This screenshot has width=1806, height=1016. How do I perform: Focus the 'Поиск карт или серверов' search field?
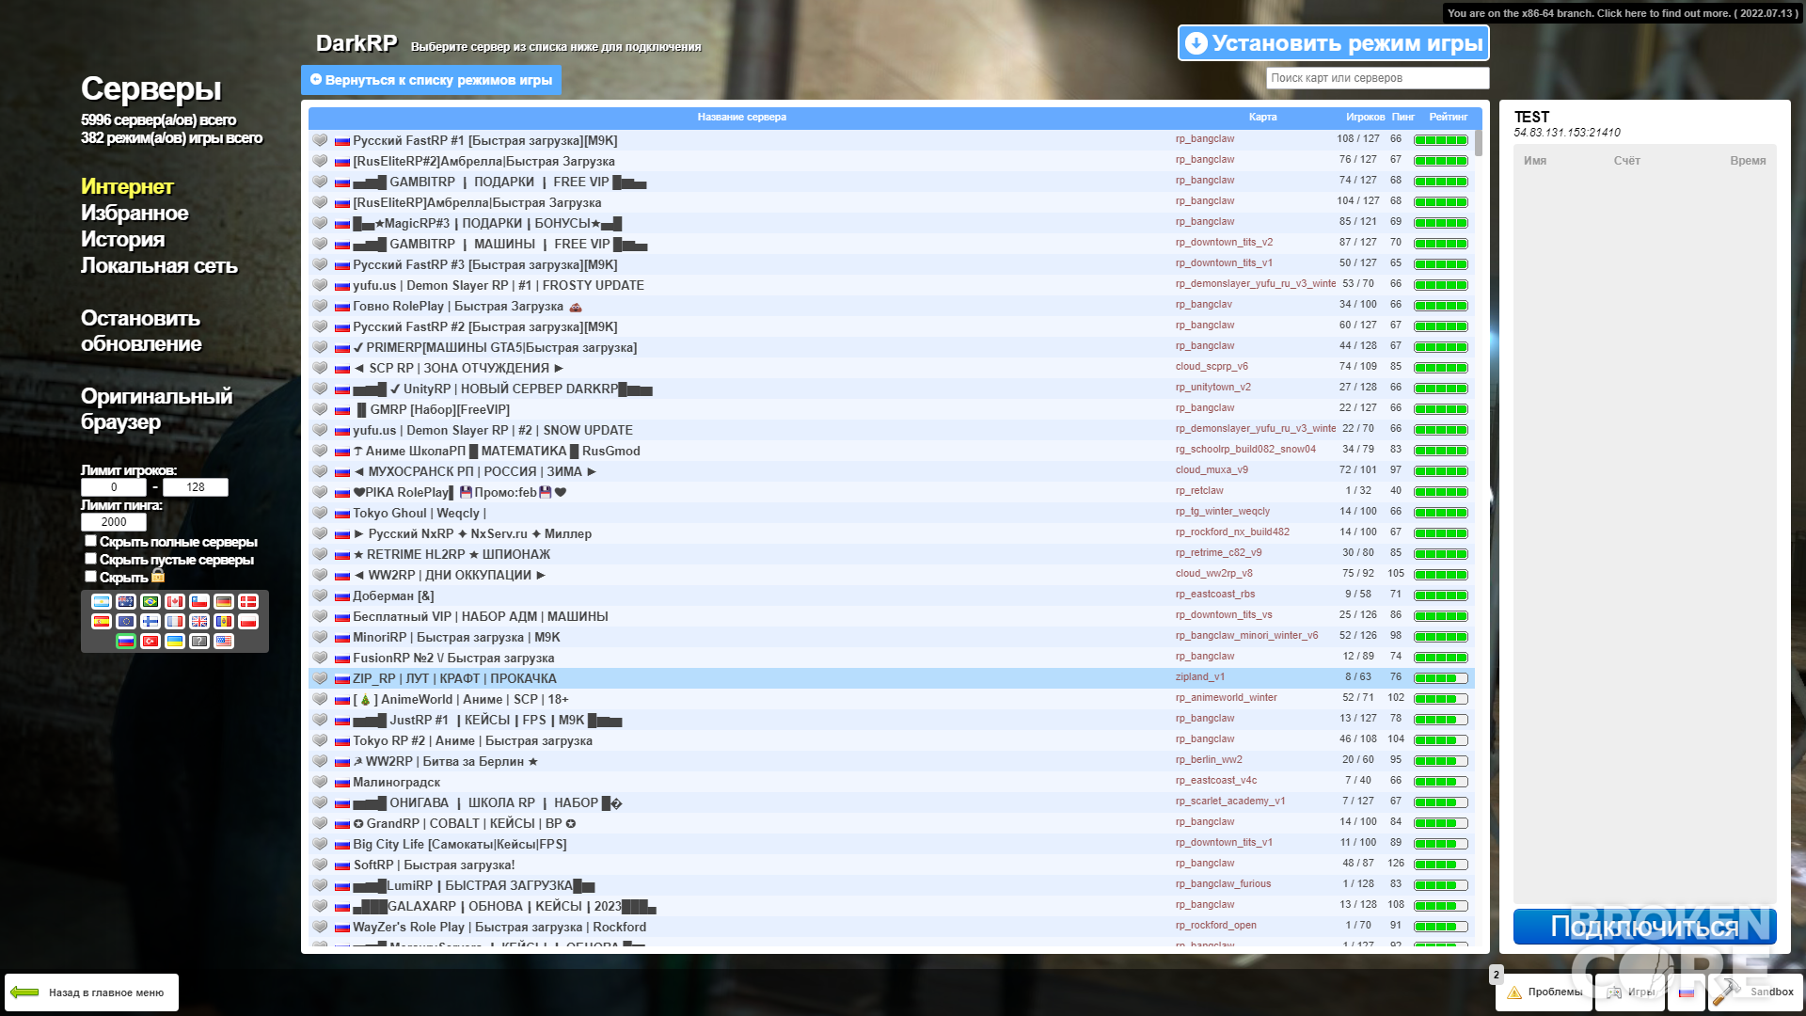[x=1377, y=78]
